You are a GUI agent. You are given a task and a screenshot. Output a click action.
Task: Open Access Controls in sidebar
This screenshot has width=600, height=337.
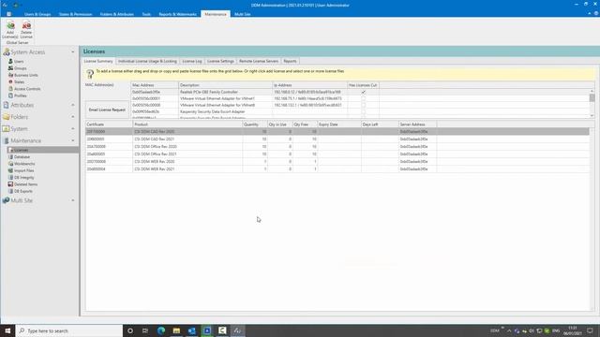(27, 89)
